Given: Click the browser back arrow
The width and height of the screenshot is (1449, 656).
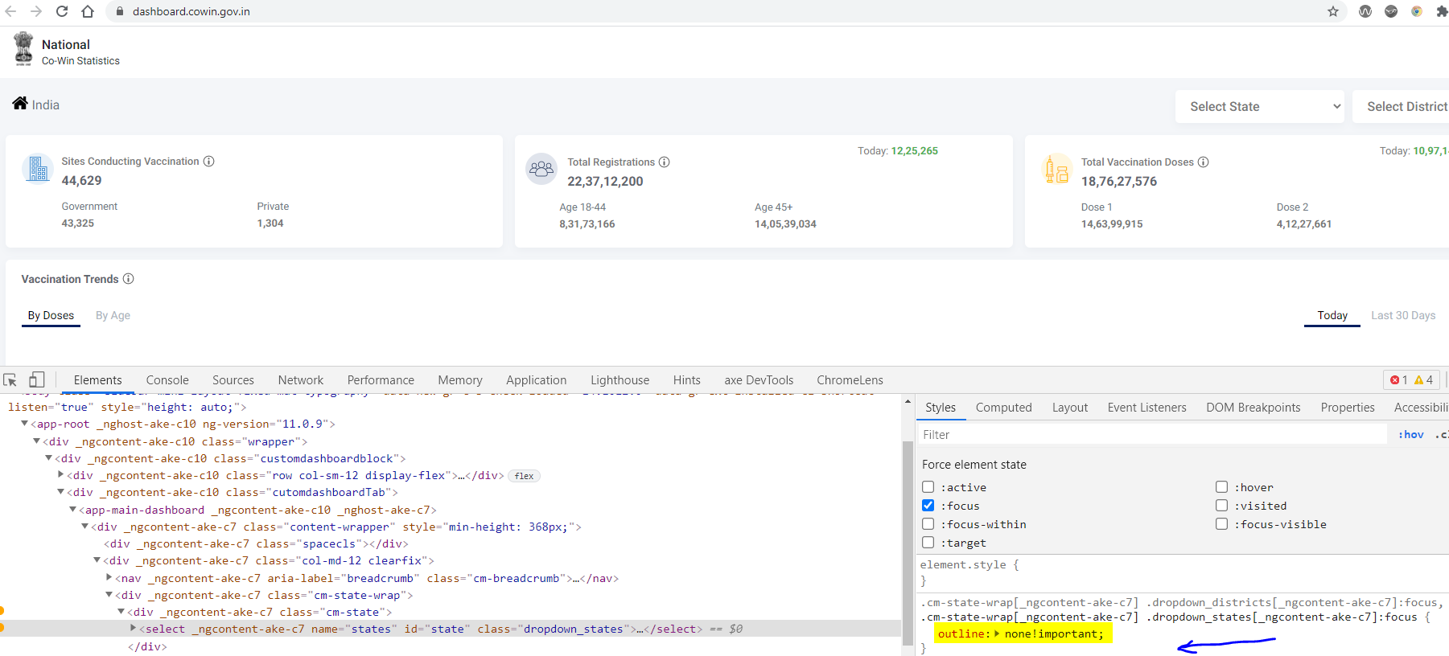Looking at the screenshot, I should 10,11.
